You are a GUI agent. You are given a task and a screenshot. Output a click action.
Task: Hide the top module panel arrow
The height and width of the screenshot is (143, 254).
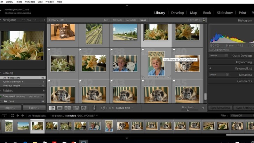click(127, 5)
